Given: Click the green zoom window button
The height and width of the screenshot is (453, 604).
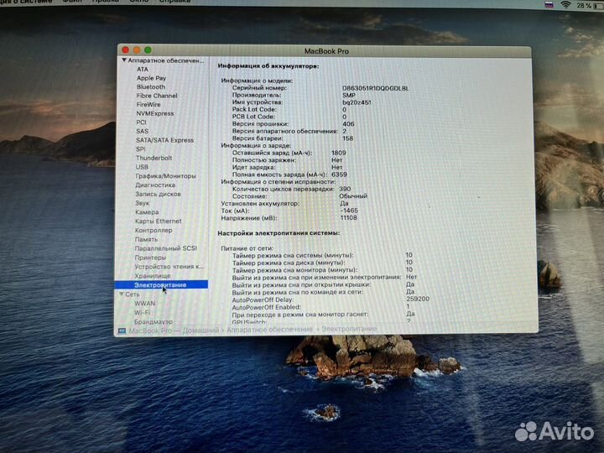Looking at the screenshot, I should pyautogui.click(x=148, y=50).
